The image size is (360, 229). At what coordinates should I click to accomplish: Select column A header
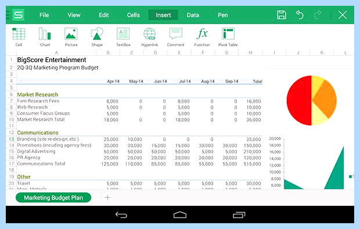56,53
